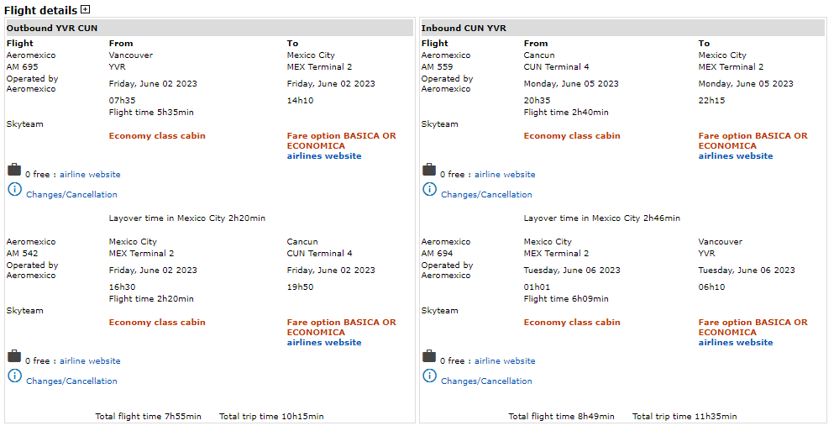Screen dimensions: 839x431
Task: Follow fare option 'airlines website' link for AM 542
Action: click(324, 343)
